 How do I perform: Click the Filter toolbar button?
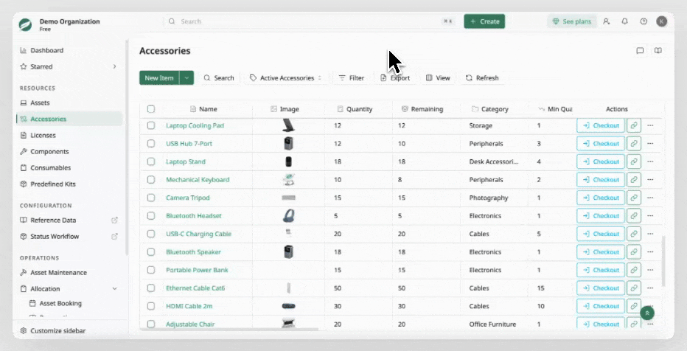coord(352,77)
